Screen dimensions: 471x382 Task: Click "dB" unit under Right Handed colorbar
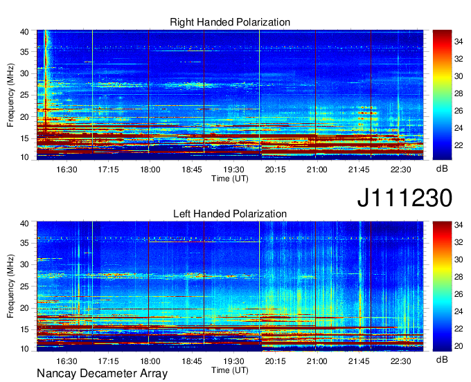pos(442,169)
